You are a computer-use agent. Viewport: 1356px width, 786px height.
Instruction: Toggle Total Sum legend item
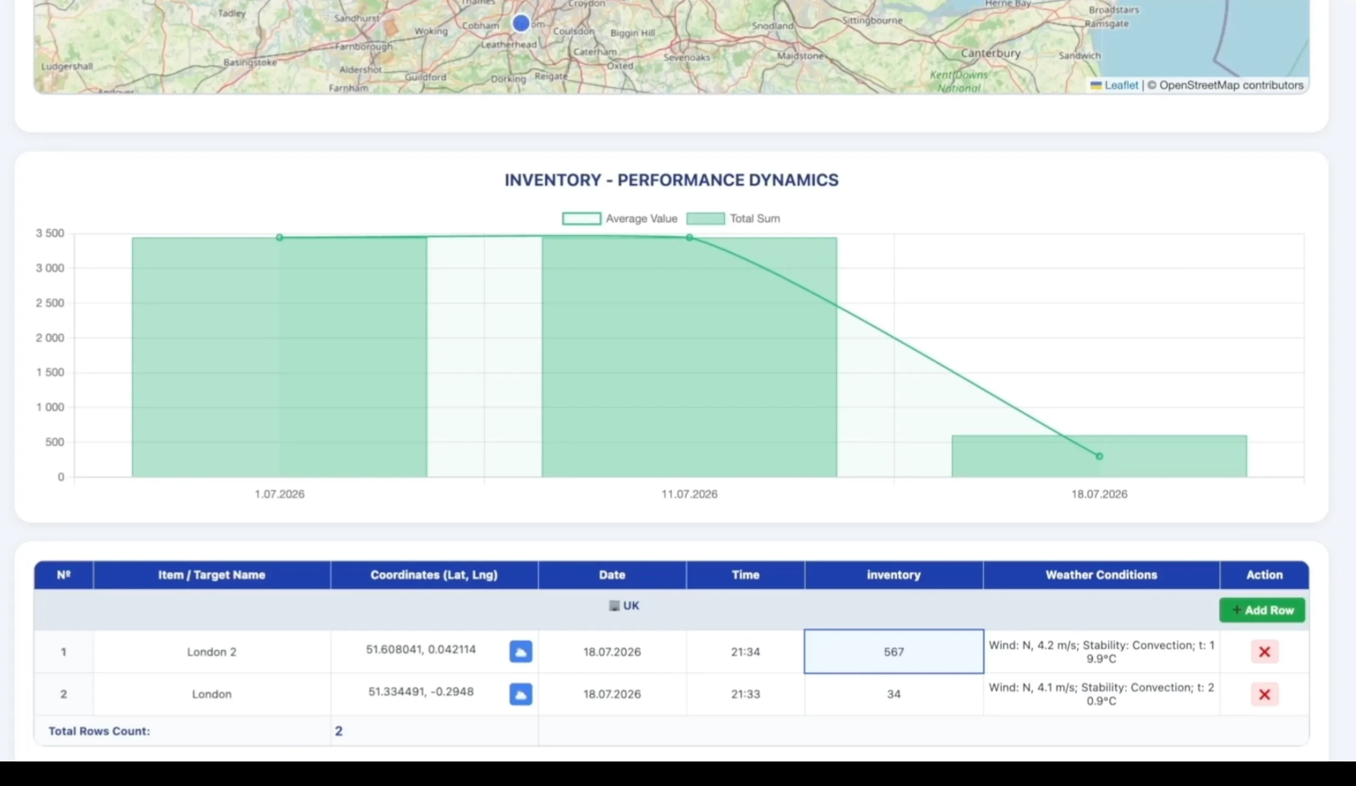pos(733,219)
